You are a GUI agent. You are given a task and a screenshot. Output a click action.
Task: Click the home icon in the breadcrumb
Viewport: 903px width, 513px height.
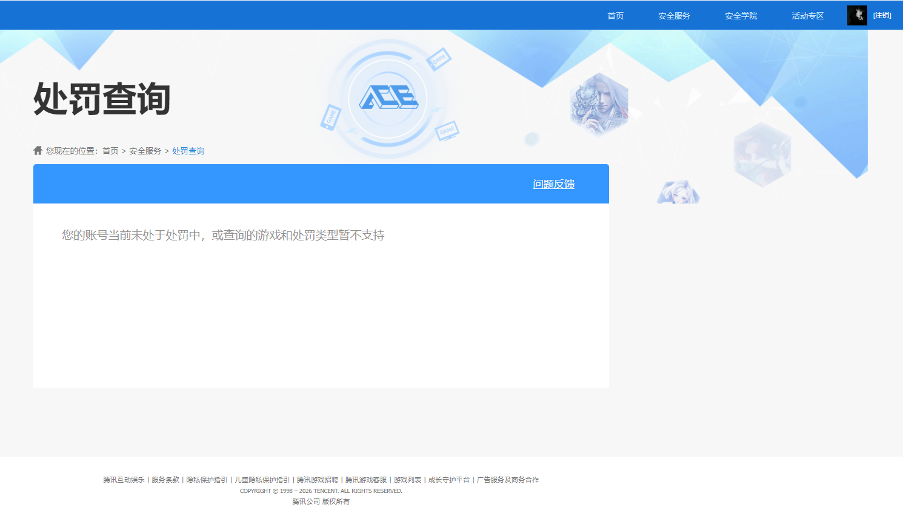click(x=38, y=150)
